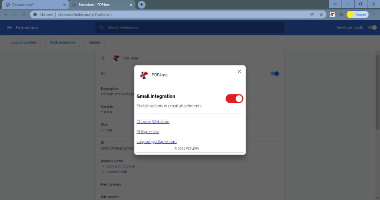This screenshot has width=380, height=200.
Task: Click the PDF4me extension toolbar icon
Action: coord(332,14)
